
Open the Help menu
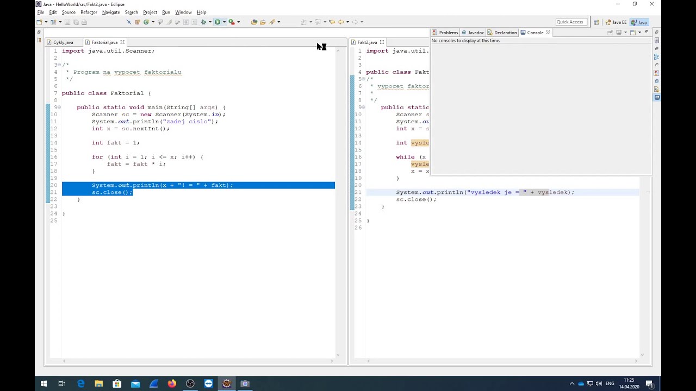click(202, 12)
